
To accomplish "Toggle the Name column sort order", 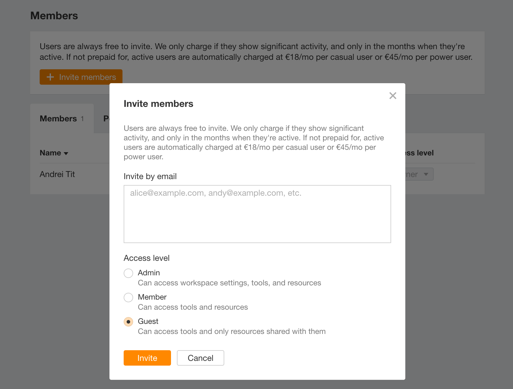I will pos(66,153).
